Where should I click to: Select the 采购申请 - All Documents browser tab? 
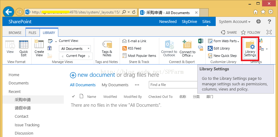click(168, 13)
